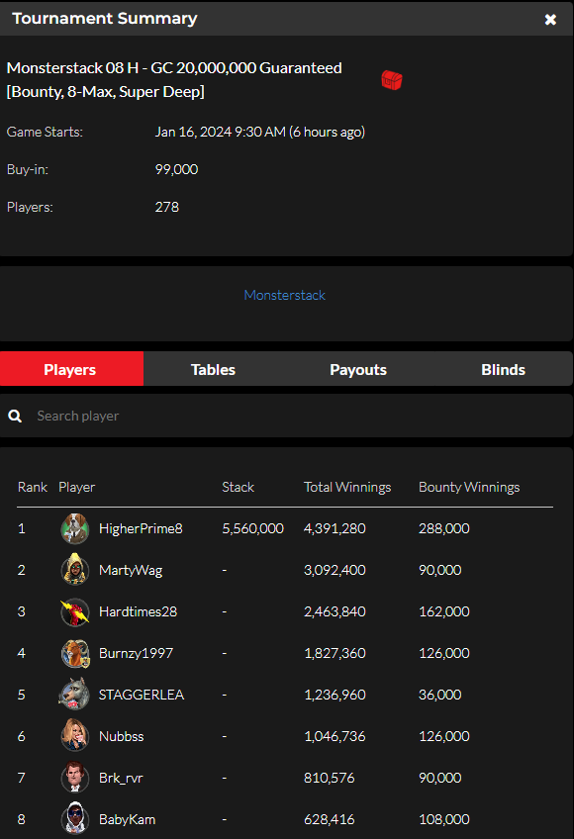Click STAGGERLEA's wolf avatar

click(74, 695)
